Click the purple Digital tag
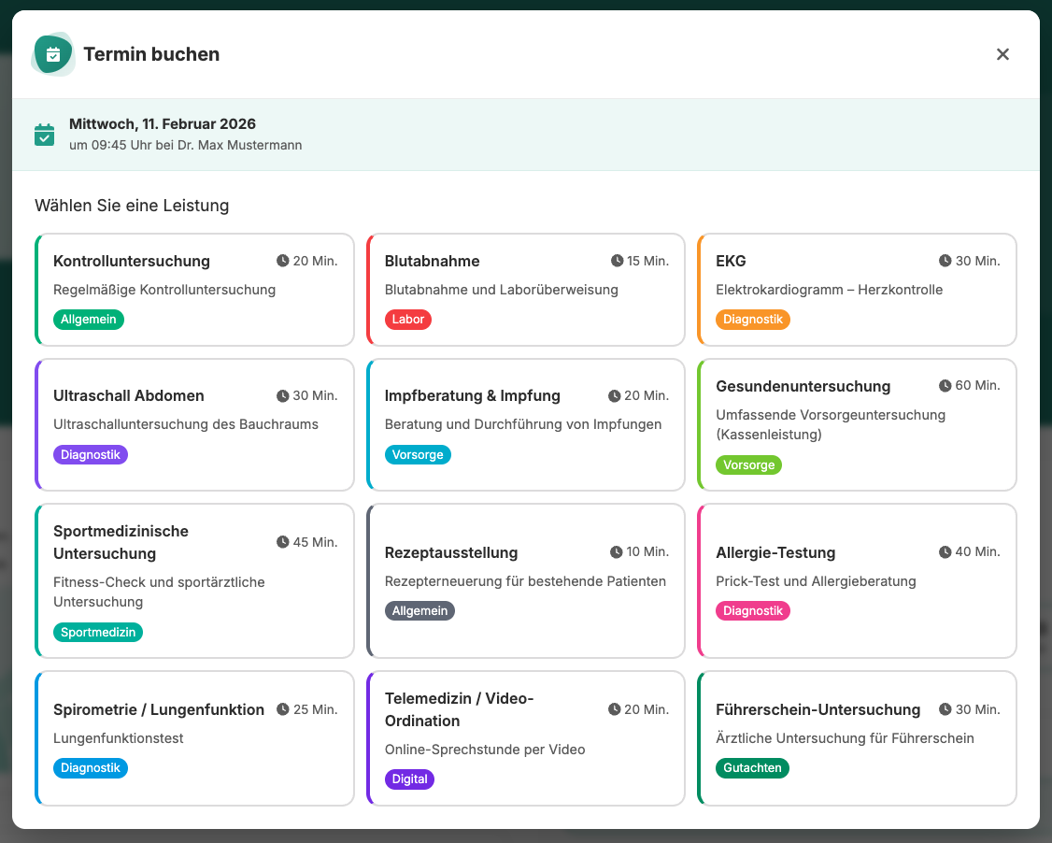This screenshot has width=1052, height=843. (x=409, y=779)
